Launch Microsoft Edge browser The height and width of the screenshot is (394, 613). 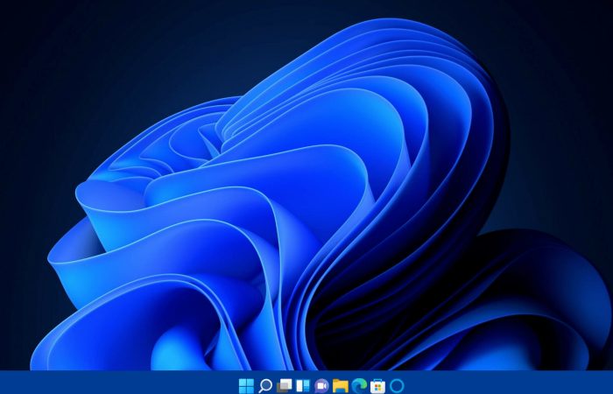[x=359, y=386]
